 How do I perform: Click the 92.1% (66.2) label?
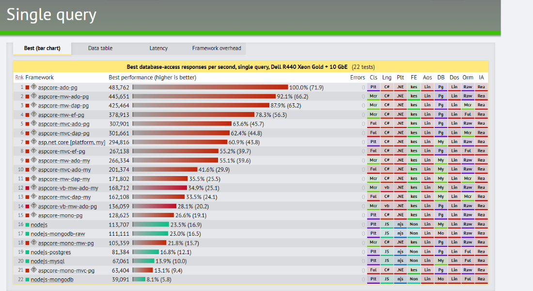coord(293,97)
